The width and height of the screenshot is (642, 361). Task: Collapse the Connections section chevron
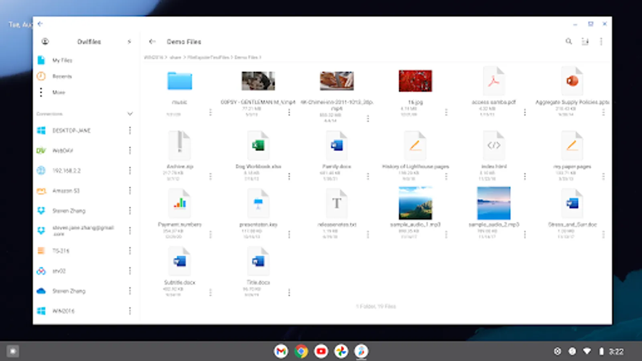pos(130,114)
